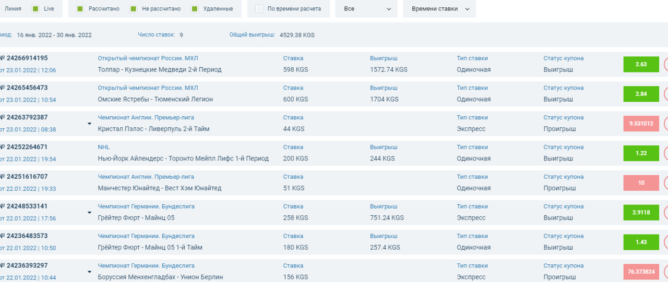The width and height of the screenshot is (668, 282).
Task: Toggle the Не рассчитано checkbox
Action: (x=133, y=9)
